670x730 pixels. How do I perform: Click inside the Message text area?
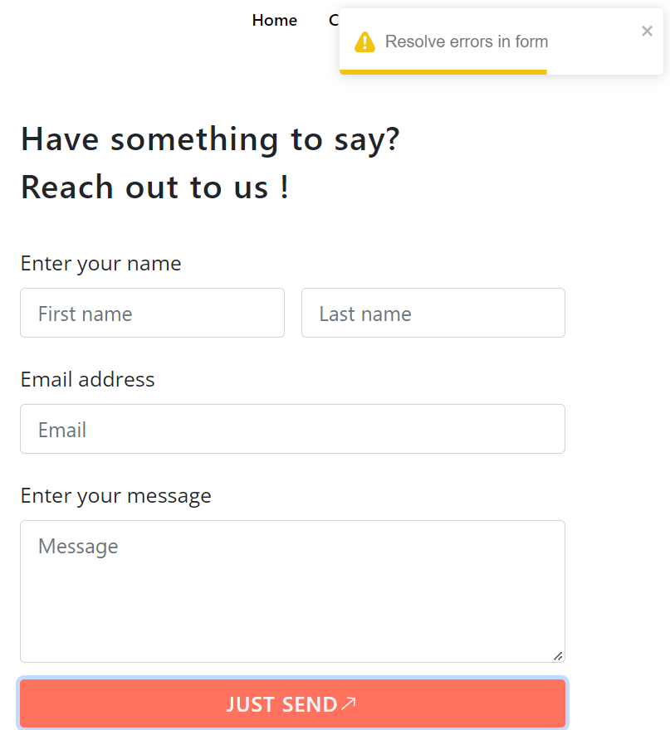pos(292,589)
